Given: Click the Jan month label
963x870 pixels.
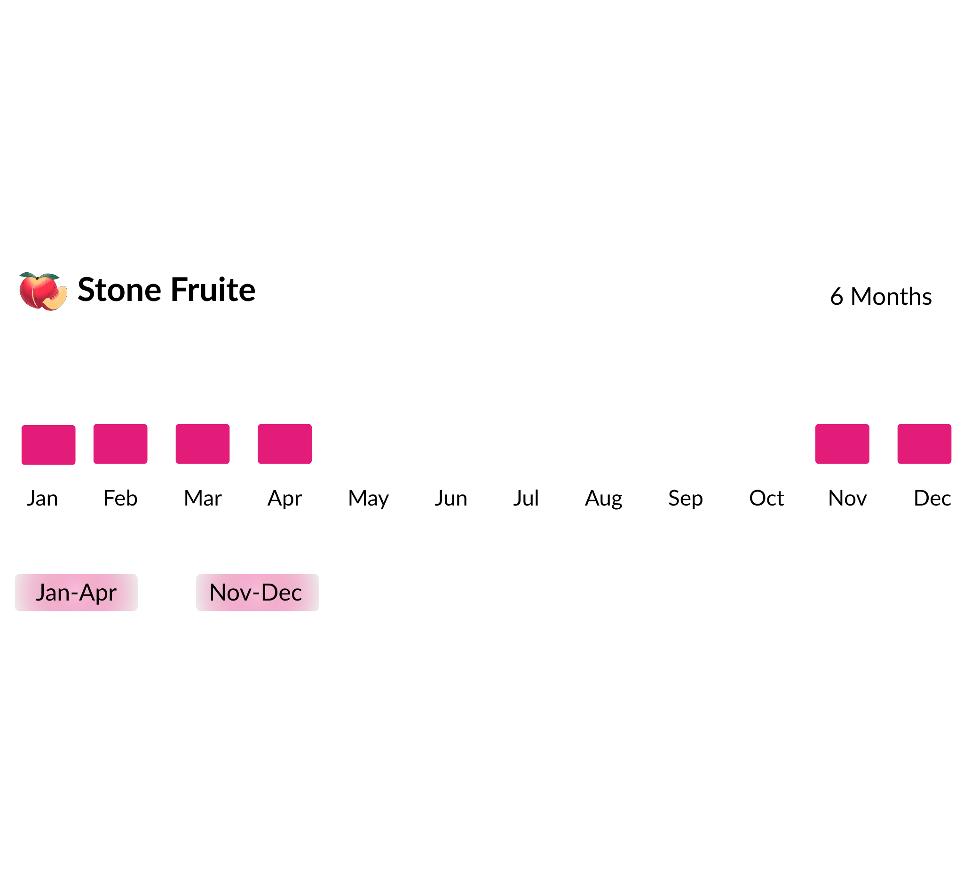Looking at the screenshot, I should click(42, 498).
